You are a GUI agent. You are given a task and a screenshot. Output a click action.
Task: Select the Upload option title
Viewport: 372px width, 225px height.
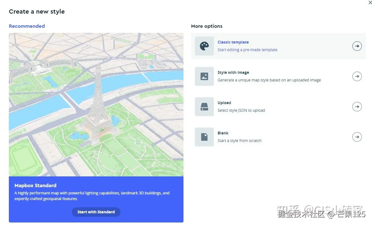tap(224, 103)
